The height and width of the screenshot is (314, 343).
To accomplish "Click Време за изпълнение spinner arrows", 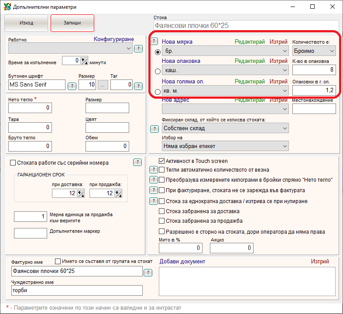I will 84,61.
